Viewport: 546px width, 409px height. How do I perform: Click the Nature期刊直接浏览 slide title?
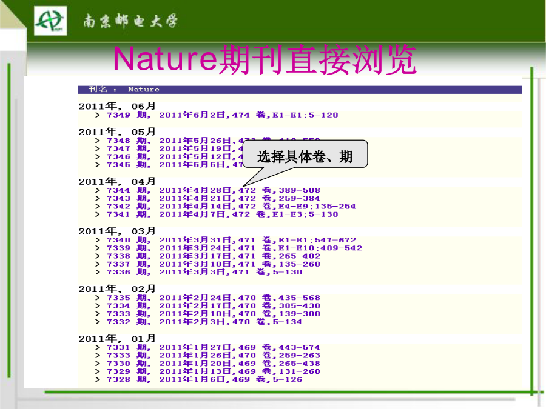265,60
